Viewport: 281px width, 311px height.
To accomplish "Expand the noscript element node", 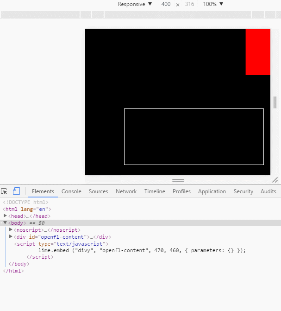I will coord(11,230).
